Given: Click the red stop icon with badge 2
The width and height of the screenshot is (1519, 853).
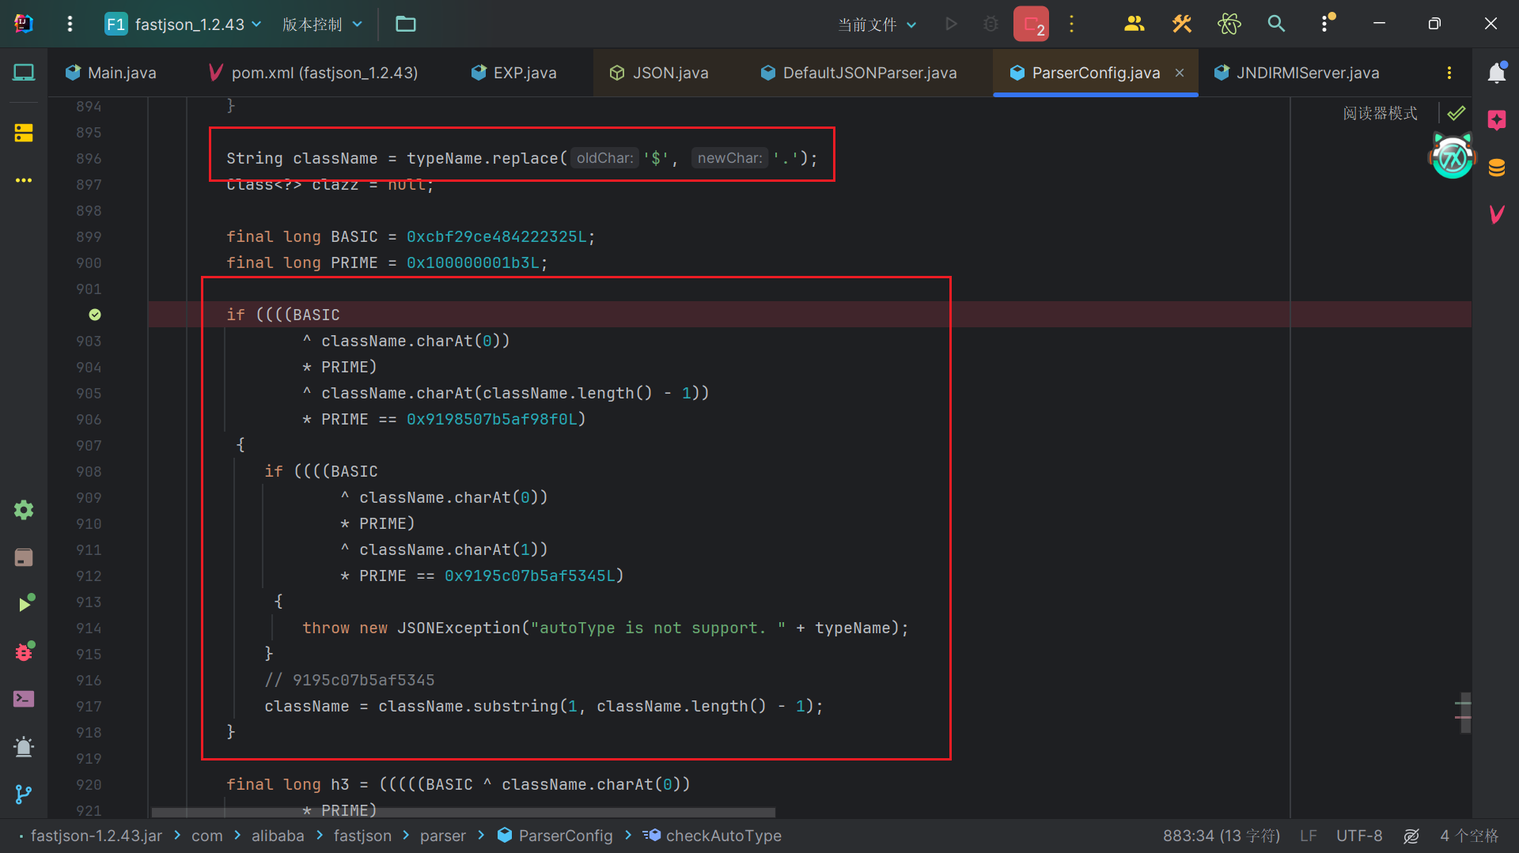Looking at the screenshot, I should click(x=1032, y=24).
